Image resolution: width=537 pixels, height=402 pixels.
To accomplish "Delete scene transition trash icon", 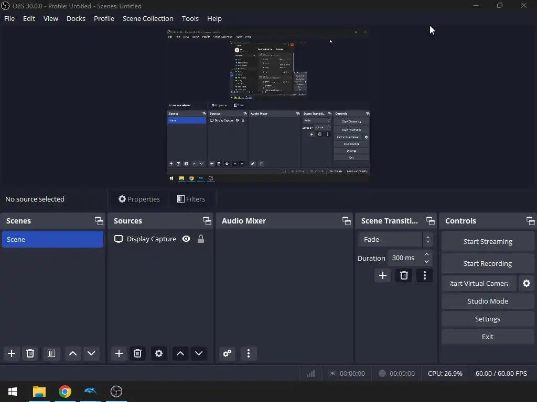I will (x=404, y=275).
